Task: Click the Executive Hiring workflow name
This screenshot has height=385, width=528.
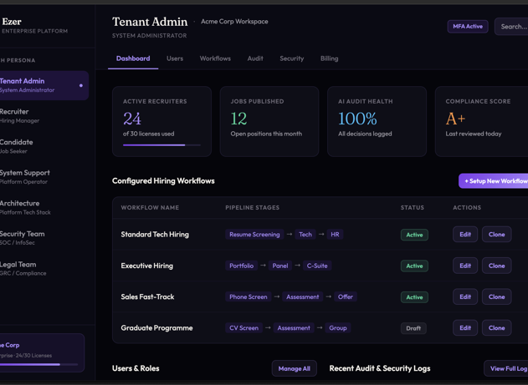Action: point(146,266)
